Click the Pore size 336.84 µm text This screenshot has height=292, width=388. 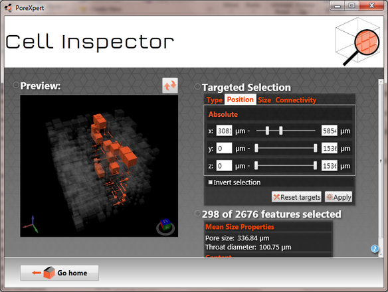(237, 238)
